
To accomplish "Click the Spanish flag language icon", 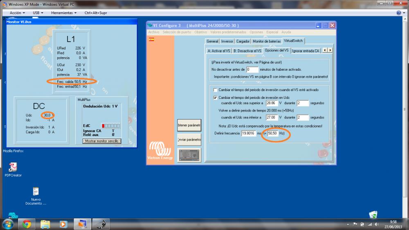I will coord(151,40).
